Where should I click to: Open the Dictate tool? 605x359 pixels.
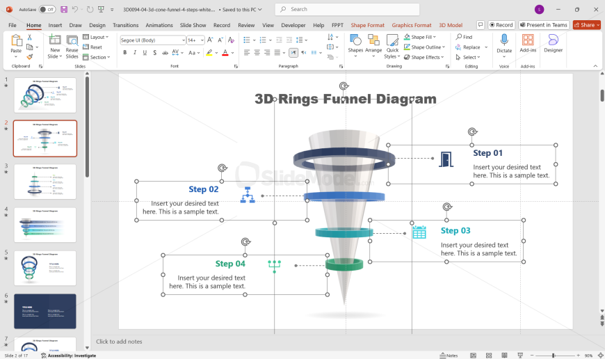(504, 43)
